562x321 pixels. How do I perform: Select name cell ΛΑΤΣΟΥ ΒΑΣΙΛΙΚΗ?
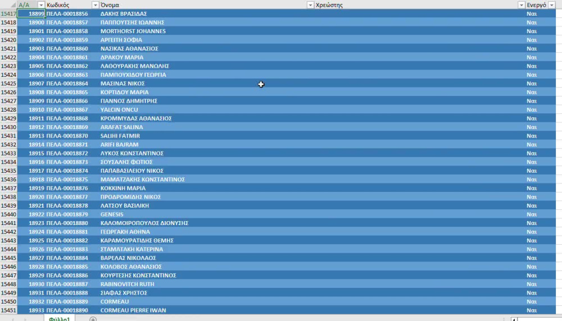coord(206,206)
